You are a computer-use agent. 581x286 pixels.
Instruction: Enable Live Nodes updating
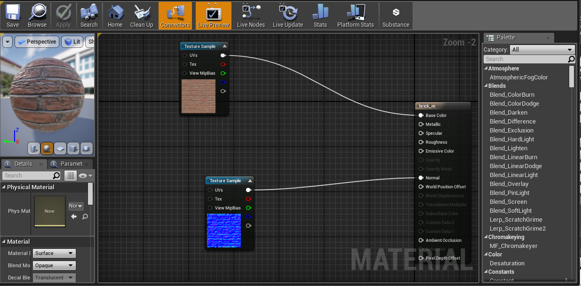(251, 15)
